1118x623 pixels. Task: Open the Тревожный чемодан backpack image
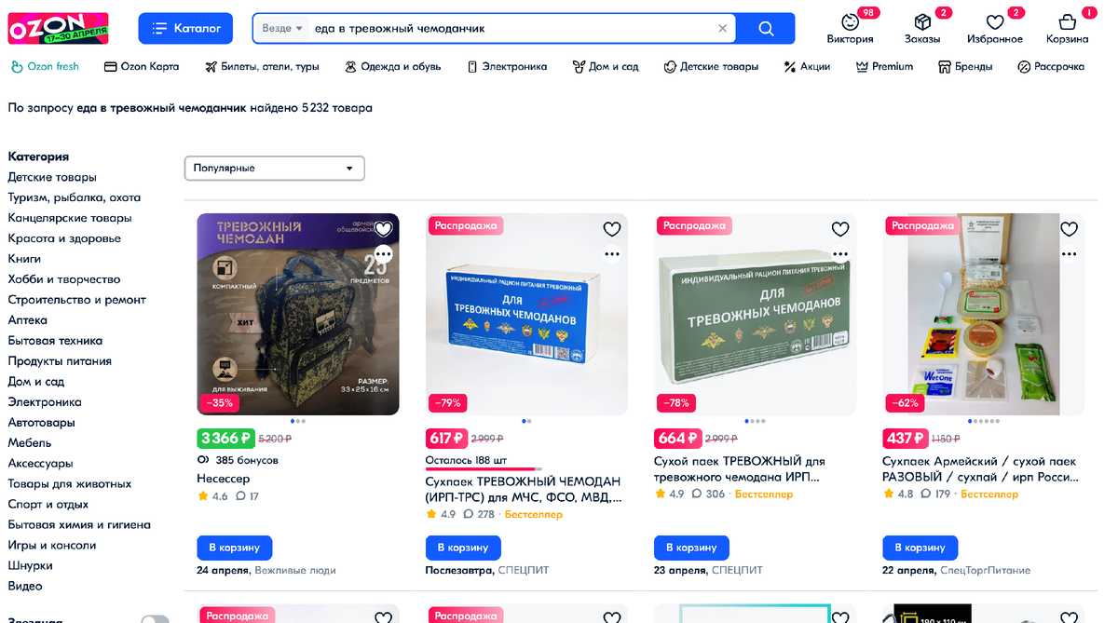[x=298, y=314]
